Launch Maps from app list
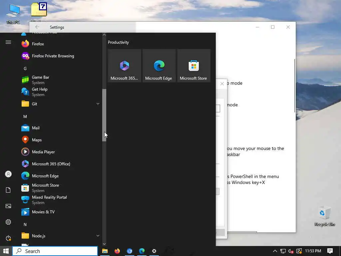Viewport: 341px width, 256px height. [61, 140]
